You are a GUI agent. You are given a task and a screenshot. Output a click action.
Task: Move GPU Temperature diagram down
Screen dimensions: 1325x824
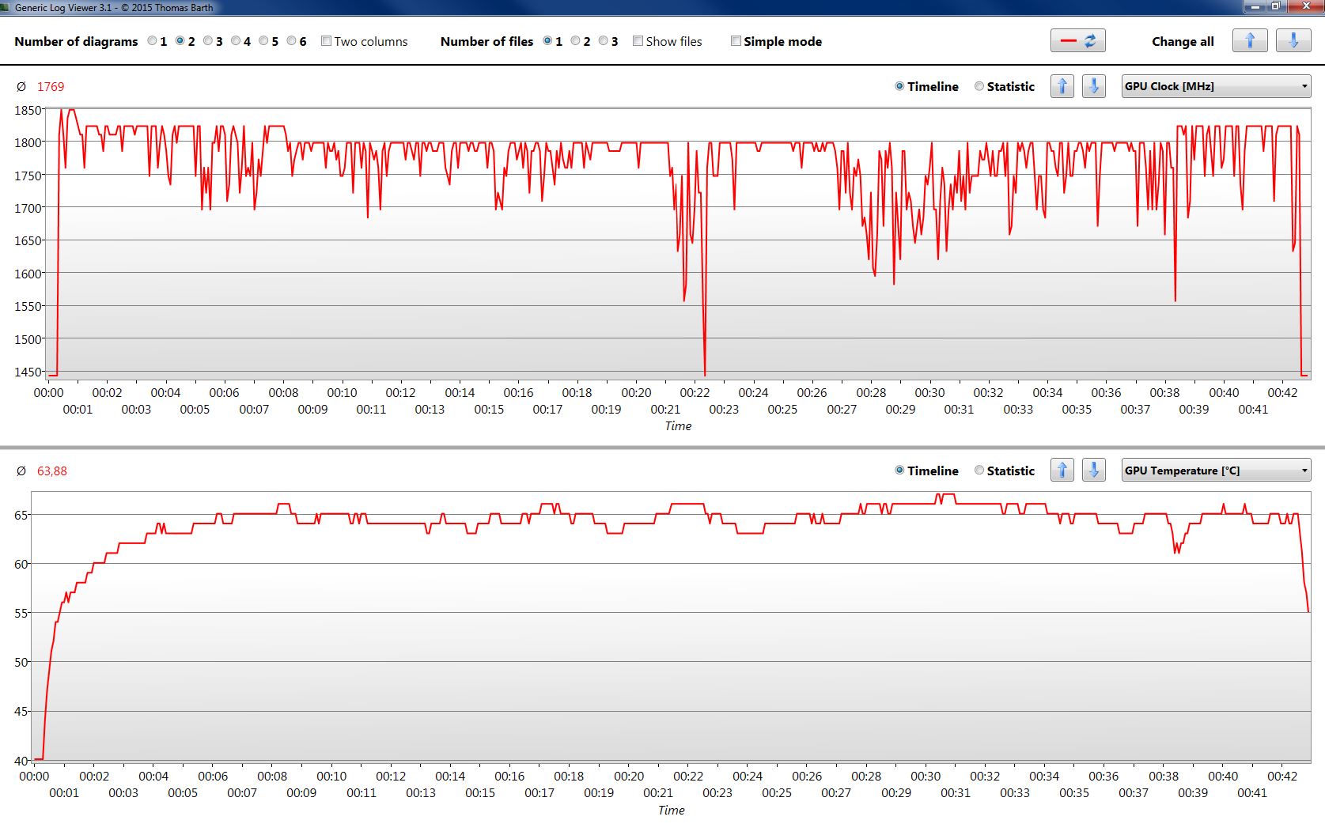pyautogui.click(x=1094, y=471)
